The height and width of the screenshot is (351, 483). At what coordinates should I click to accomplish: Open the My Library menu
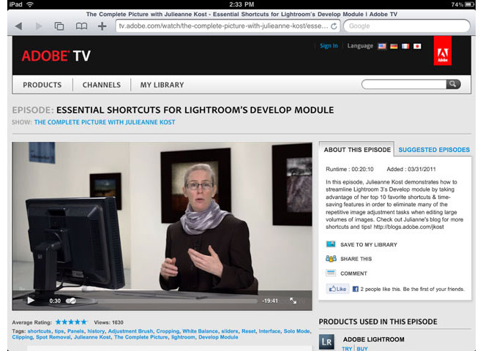(x=162, y=85)
